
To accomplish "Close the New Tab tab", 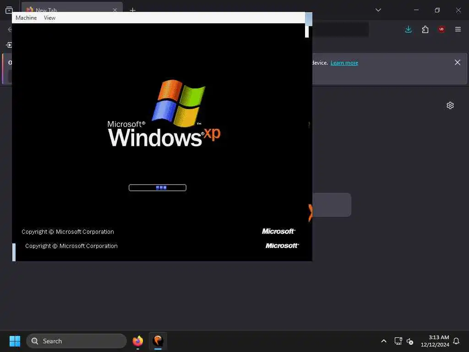I will [x=115, y=10].
